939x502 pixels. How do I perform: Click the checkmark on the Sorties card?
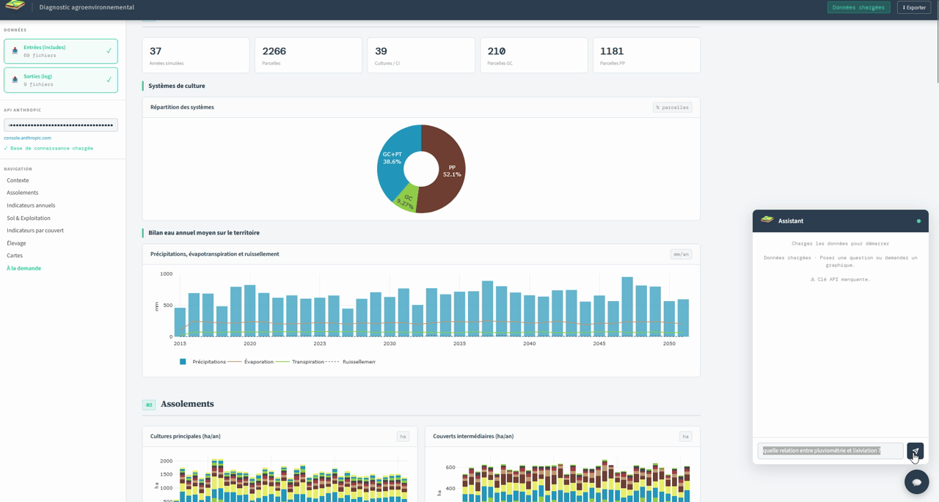(x=109, y=80)
